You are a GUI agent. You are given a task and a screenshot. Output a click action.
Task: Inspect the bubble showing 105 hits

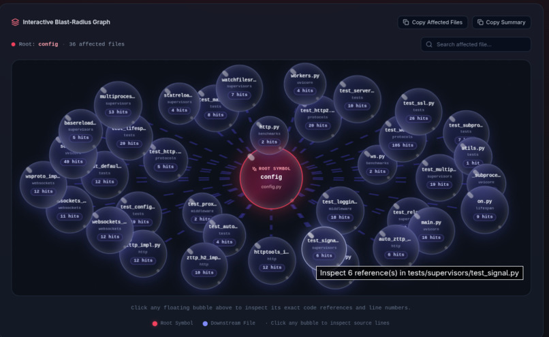pos(402,140)
